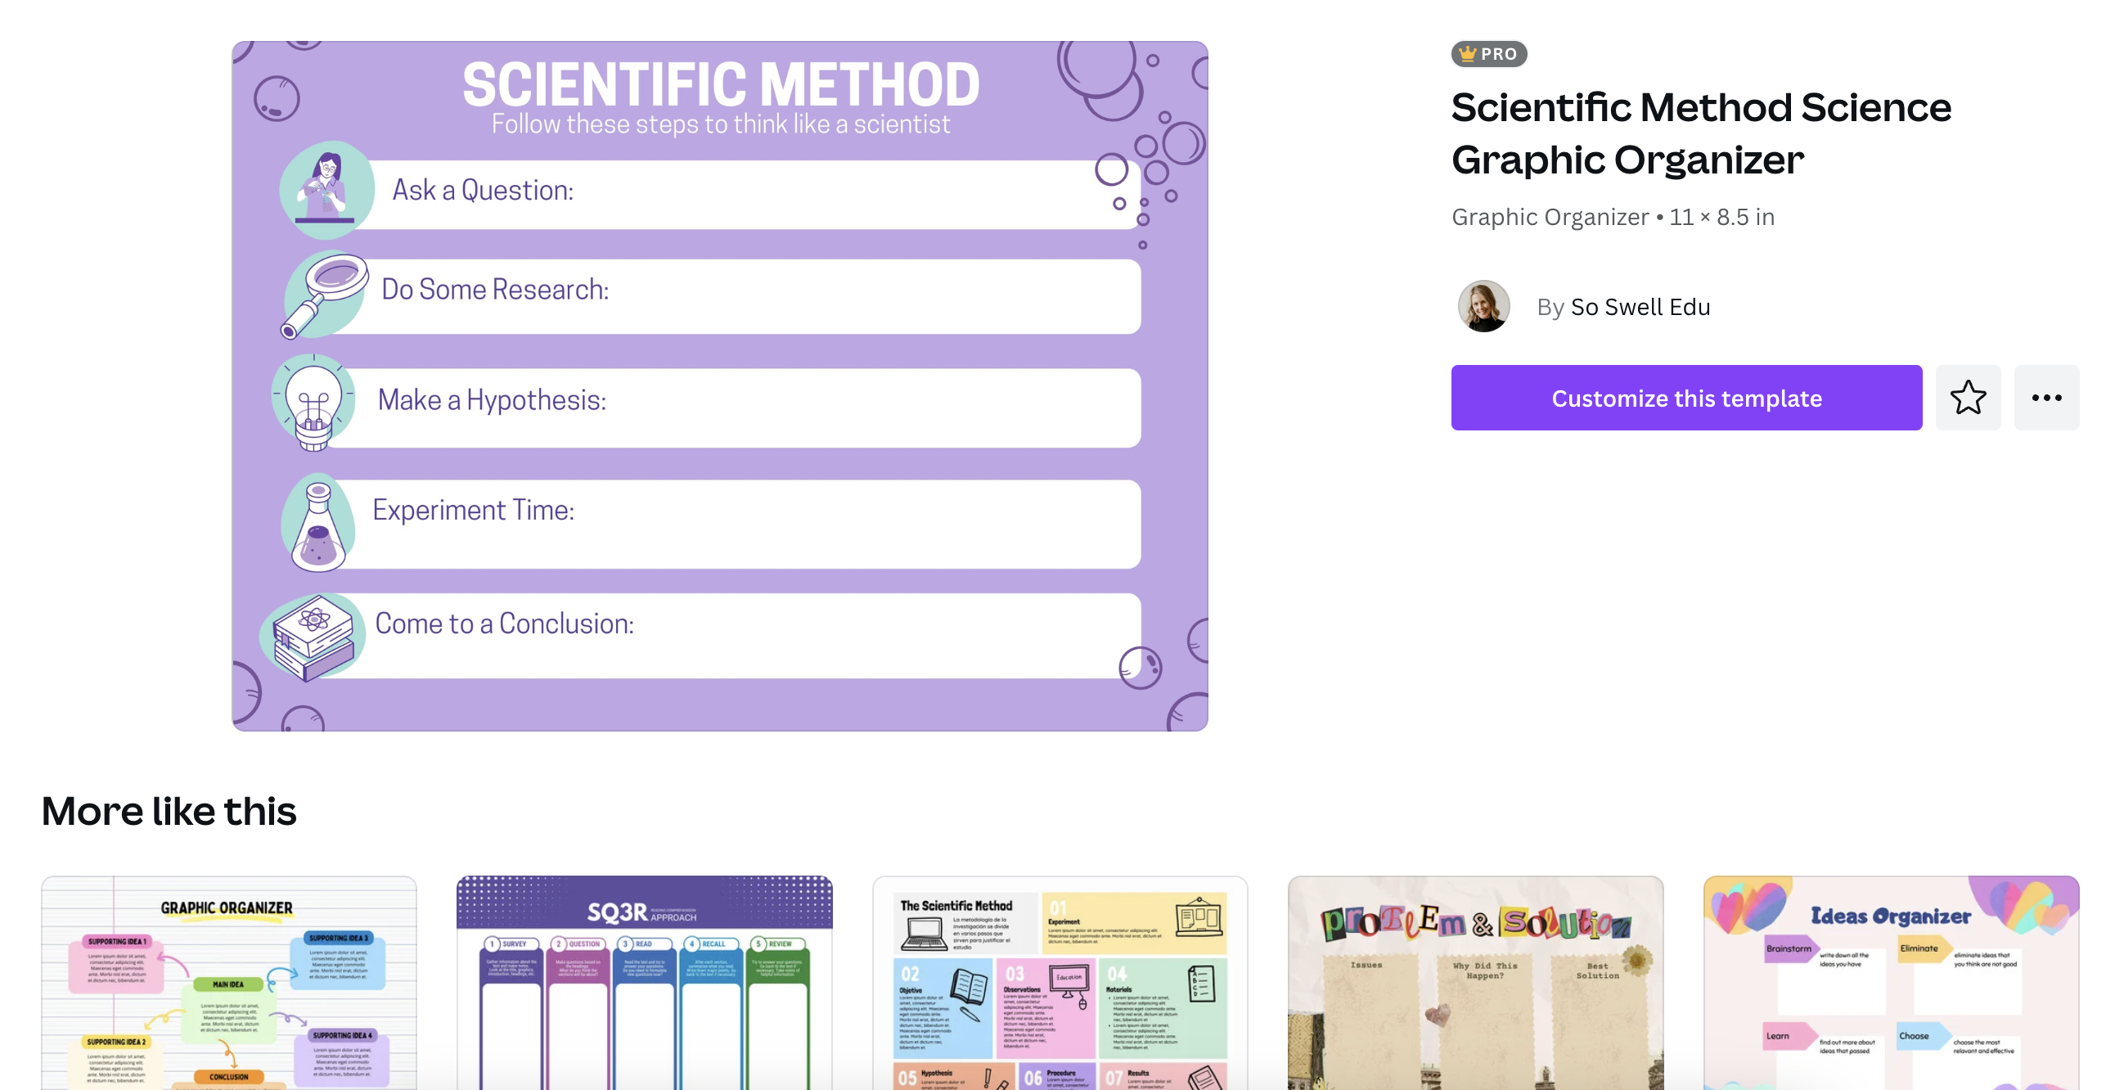Select the Ask a Question input field

[x=750, y=189]
